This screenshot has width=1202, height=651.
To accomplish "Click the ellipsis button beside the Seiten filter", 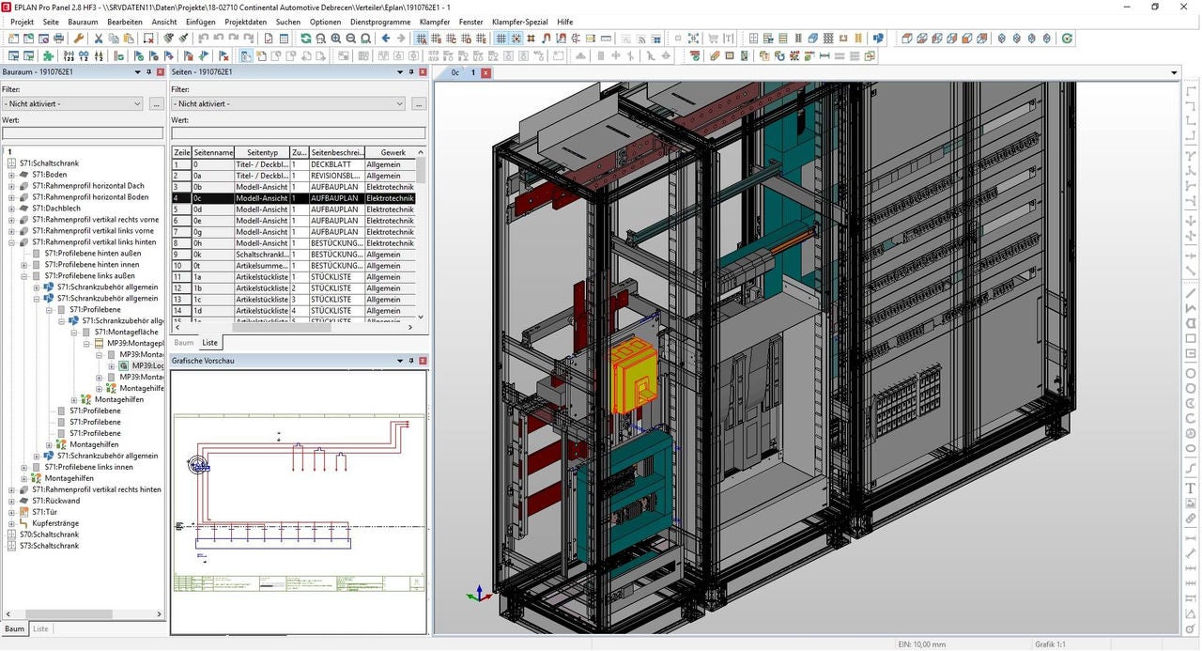I will 417,103.
